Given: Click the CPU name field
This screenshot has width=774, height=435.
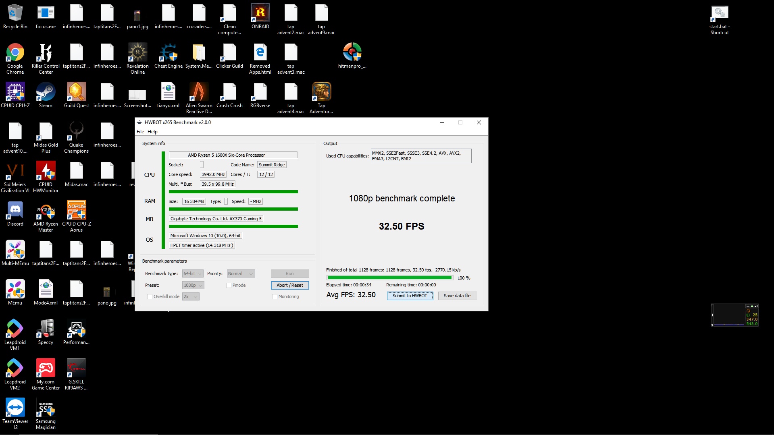Looking at the screenshot, I should tap(233, 155).
